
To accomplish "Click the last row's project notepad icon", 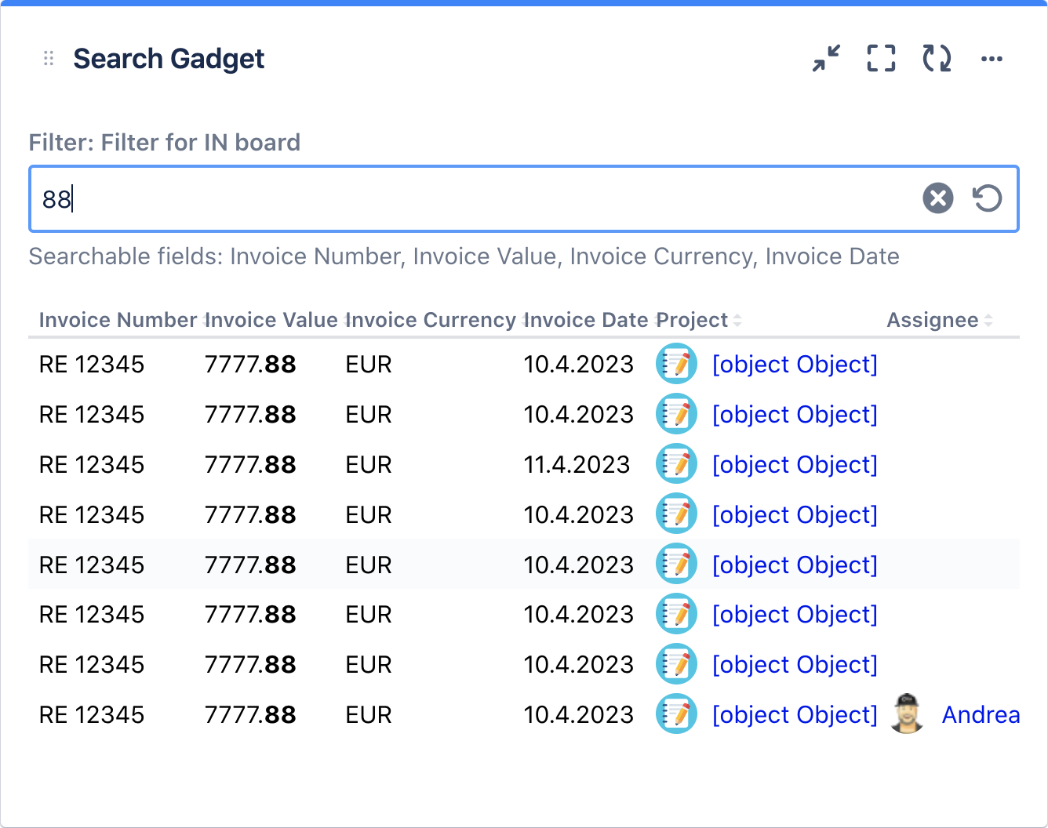I will pos(676,714).
